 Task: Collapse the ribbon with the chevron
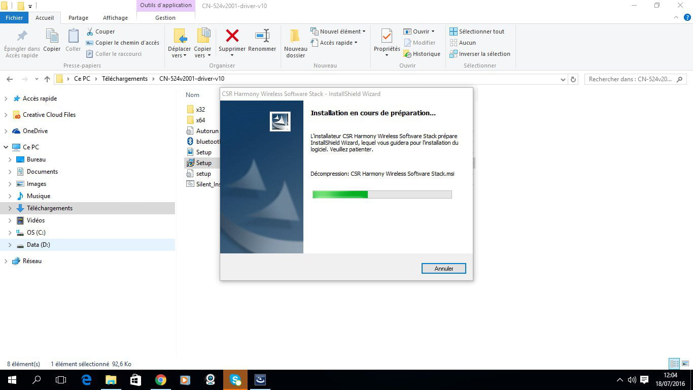pyautogui.click(x=675, y=18)
